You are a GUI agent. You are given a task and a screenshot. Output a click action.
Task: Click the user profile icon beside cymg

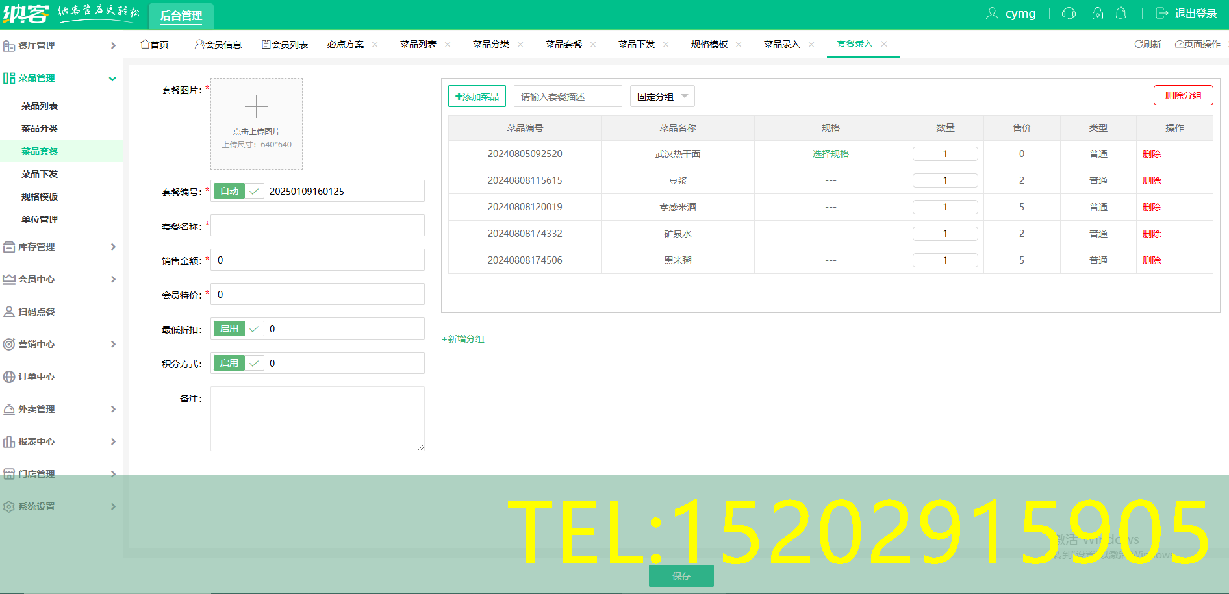coord(992,14)
